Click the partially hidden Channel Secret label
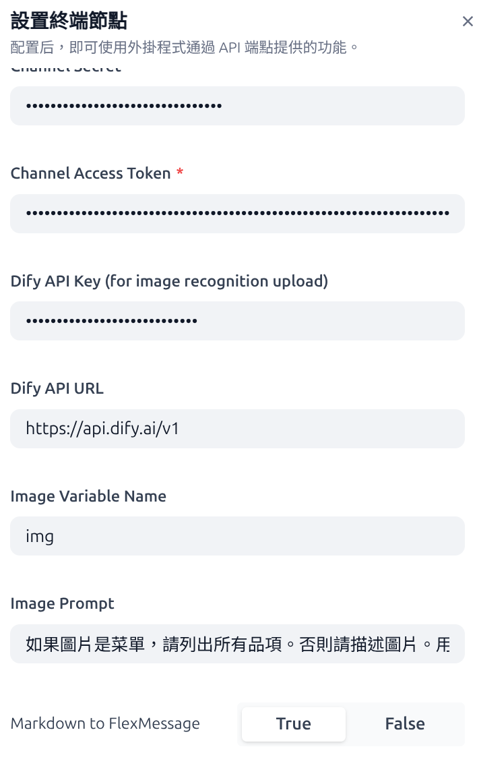Screen dimensions: 477x780 tap(66, 69)
